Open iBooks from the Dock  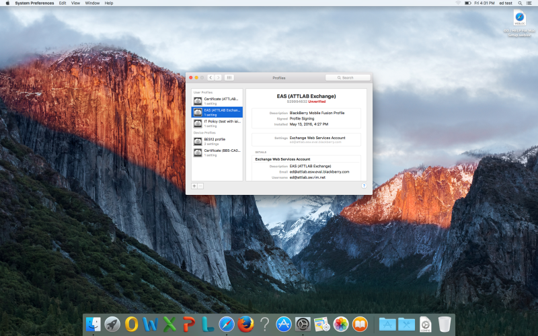(360, 324)
